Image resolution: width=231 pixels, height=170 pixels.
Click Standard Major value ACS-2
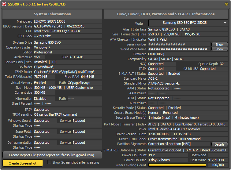point(153,78)
